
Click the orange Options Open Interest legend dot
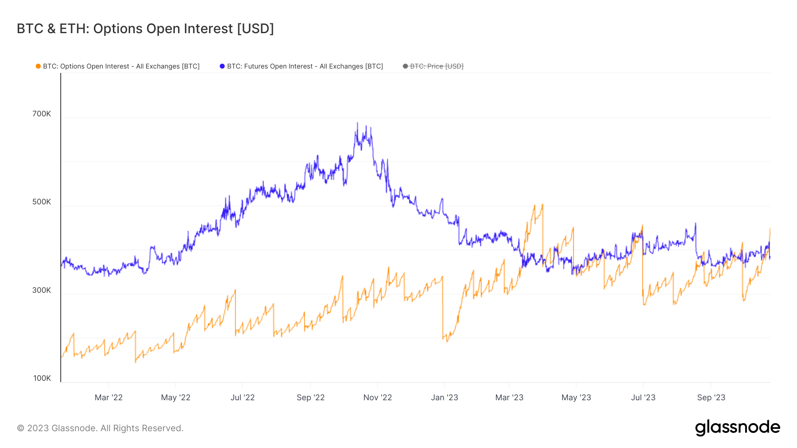pyautogui.click(x=39, y=66)
